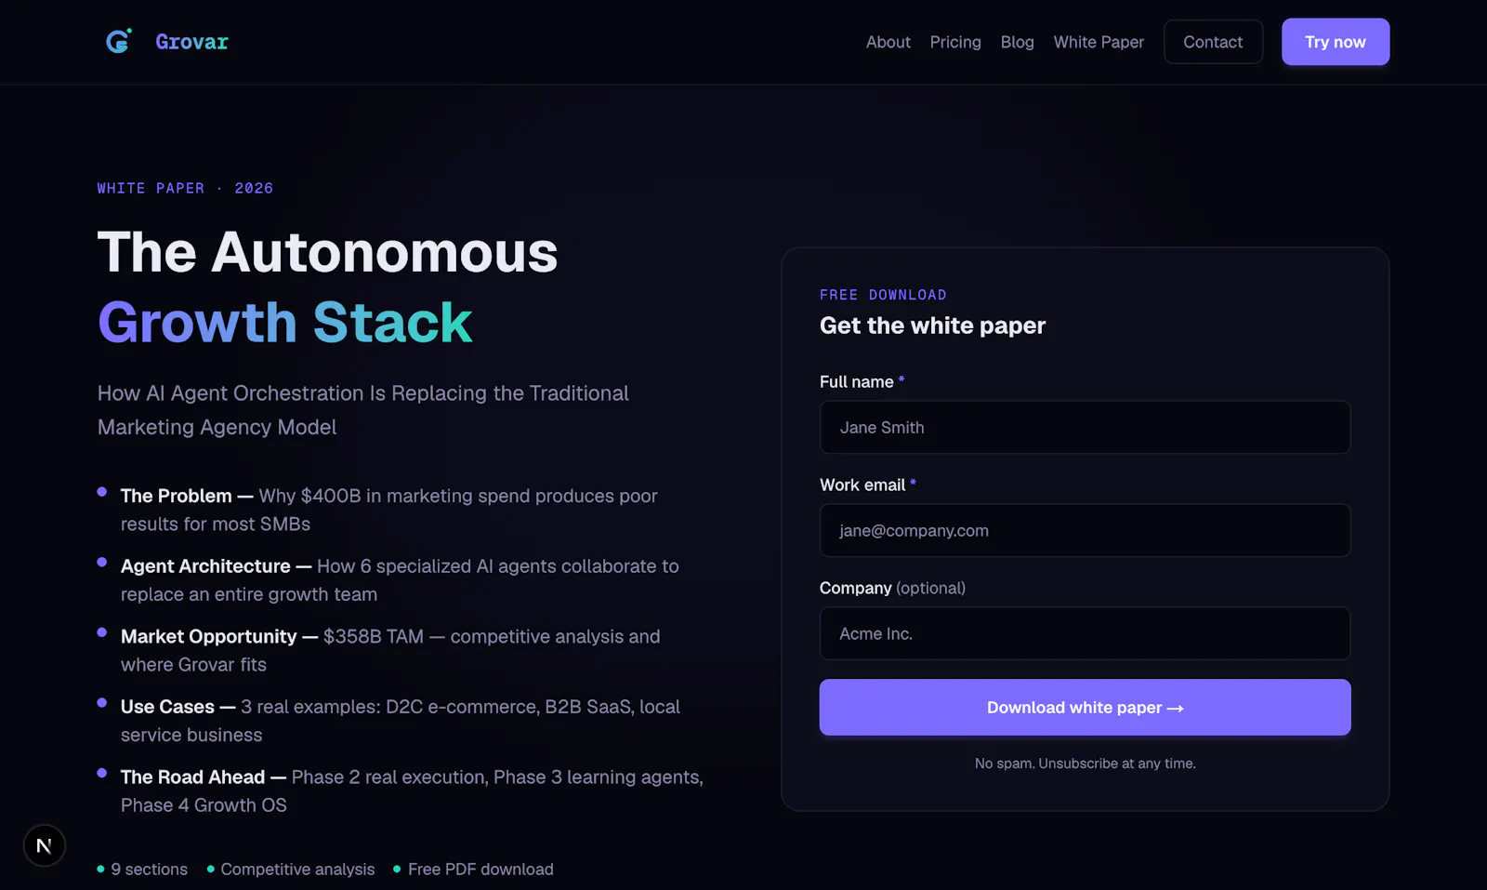1487x890 pixels.
Task: Click Download white paper button
Action: click(x=1085, y=708)
